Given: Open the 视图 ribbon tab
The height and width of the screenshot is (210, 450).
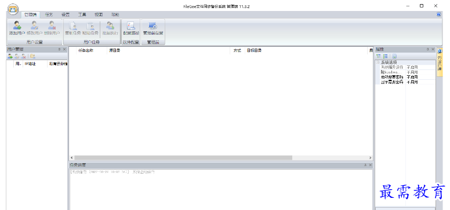Looking at the screenshot, I should 99,14.
